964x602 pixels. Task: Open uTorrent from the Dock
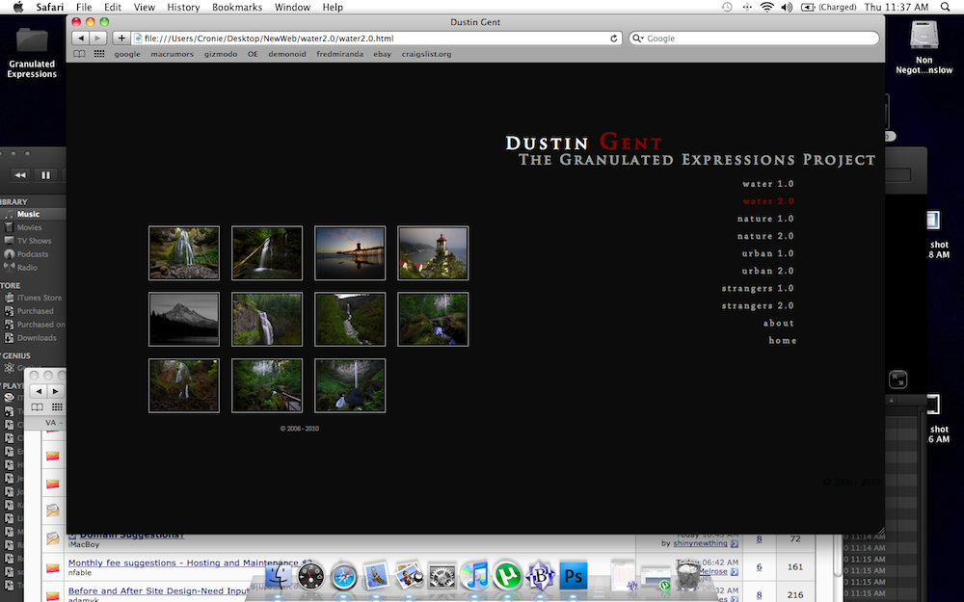pos(507,576)
